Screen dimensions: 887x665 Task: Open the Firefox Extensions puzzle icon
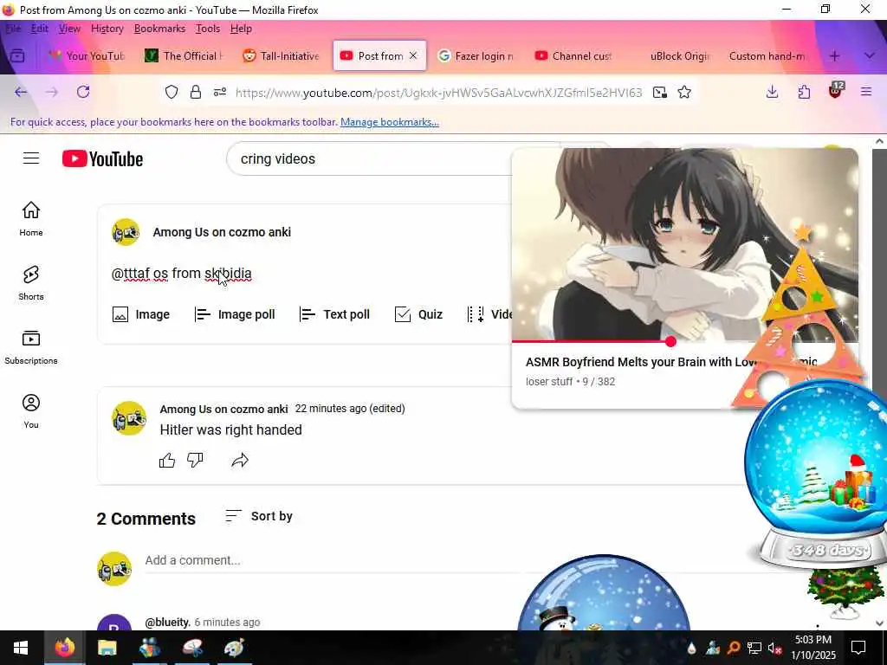click(804, 92)
